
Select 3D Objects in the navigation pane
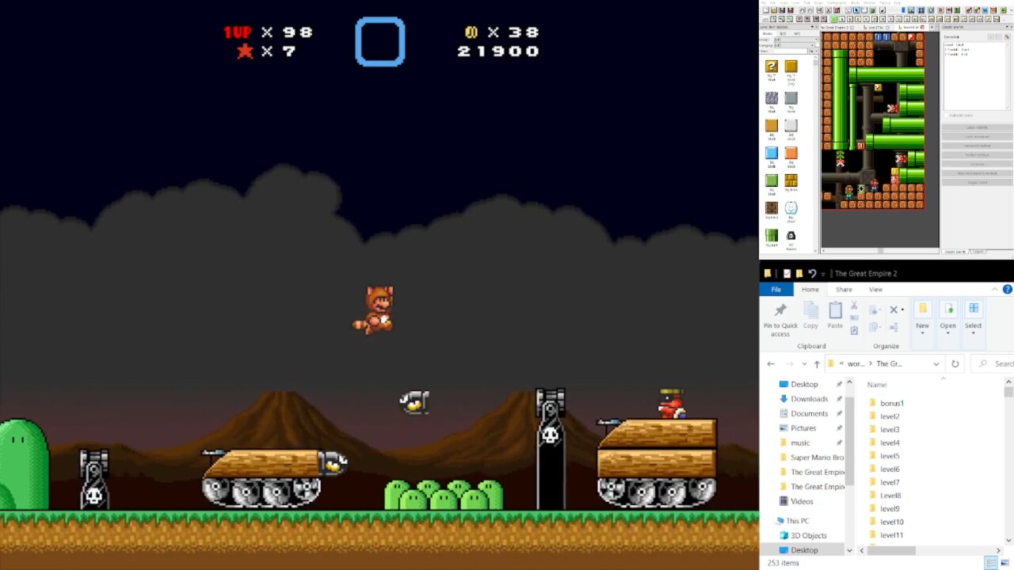click(809, 535)
